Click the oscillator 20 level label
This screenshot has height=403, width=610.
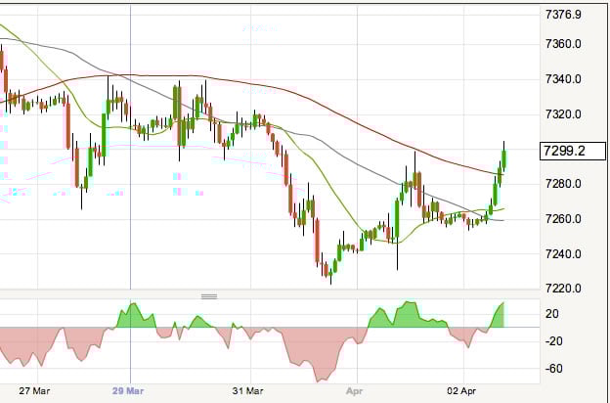553,314
